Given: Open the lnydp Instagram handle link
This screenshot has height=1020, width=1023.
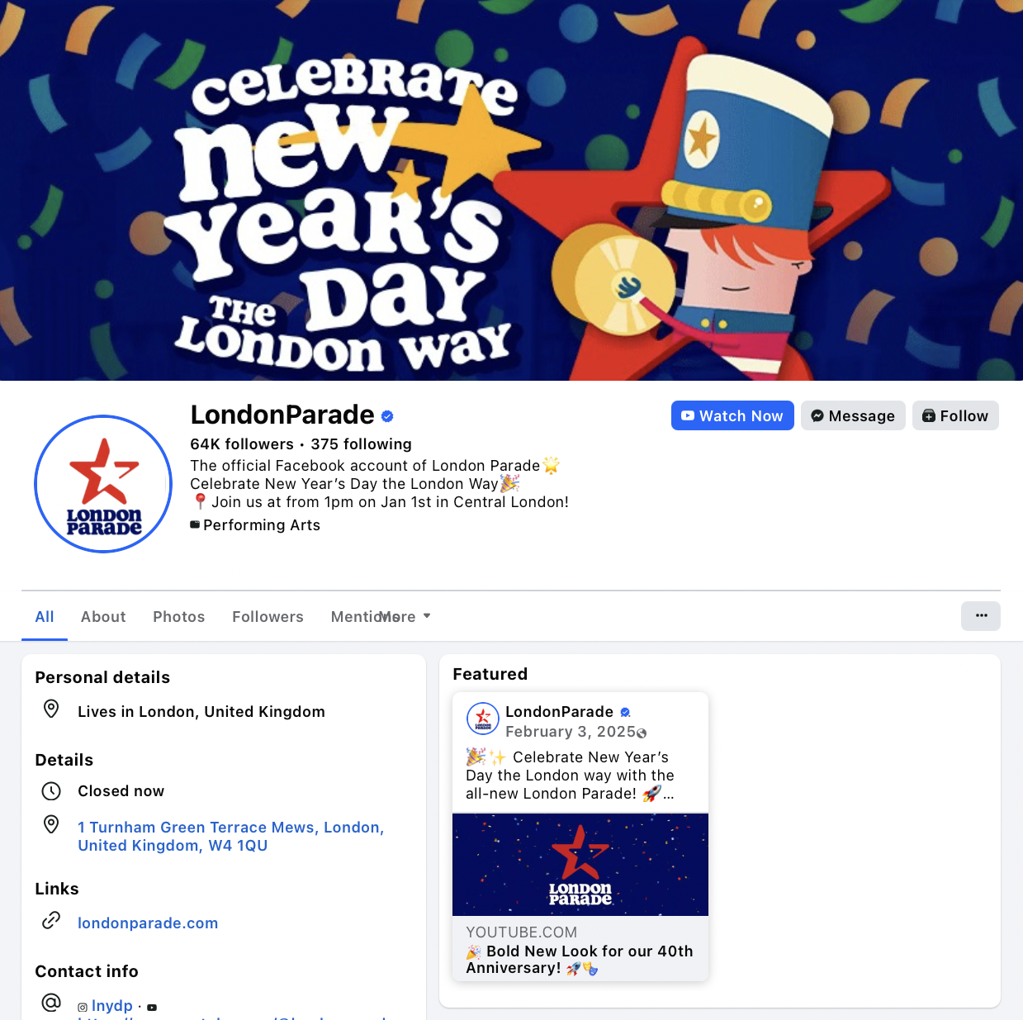Looking at the screenshot, I should [112, 1006].
